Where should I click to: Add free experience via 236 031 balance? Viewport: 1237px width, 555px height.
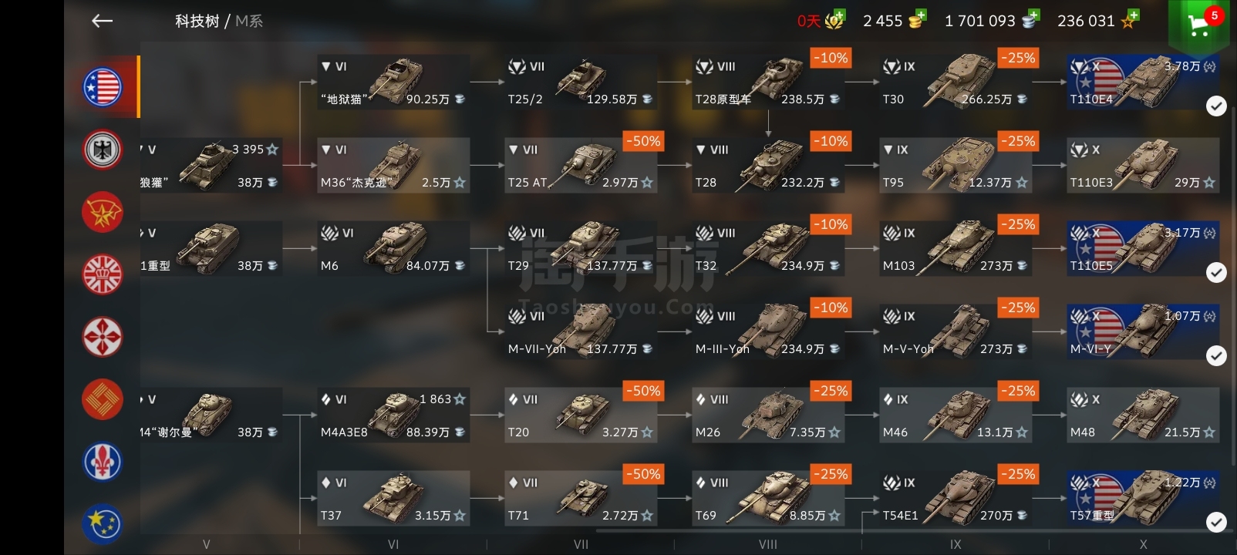click(1098, 21)
